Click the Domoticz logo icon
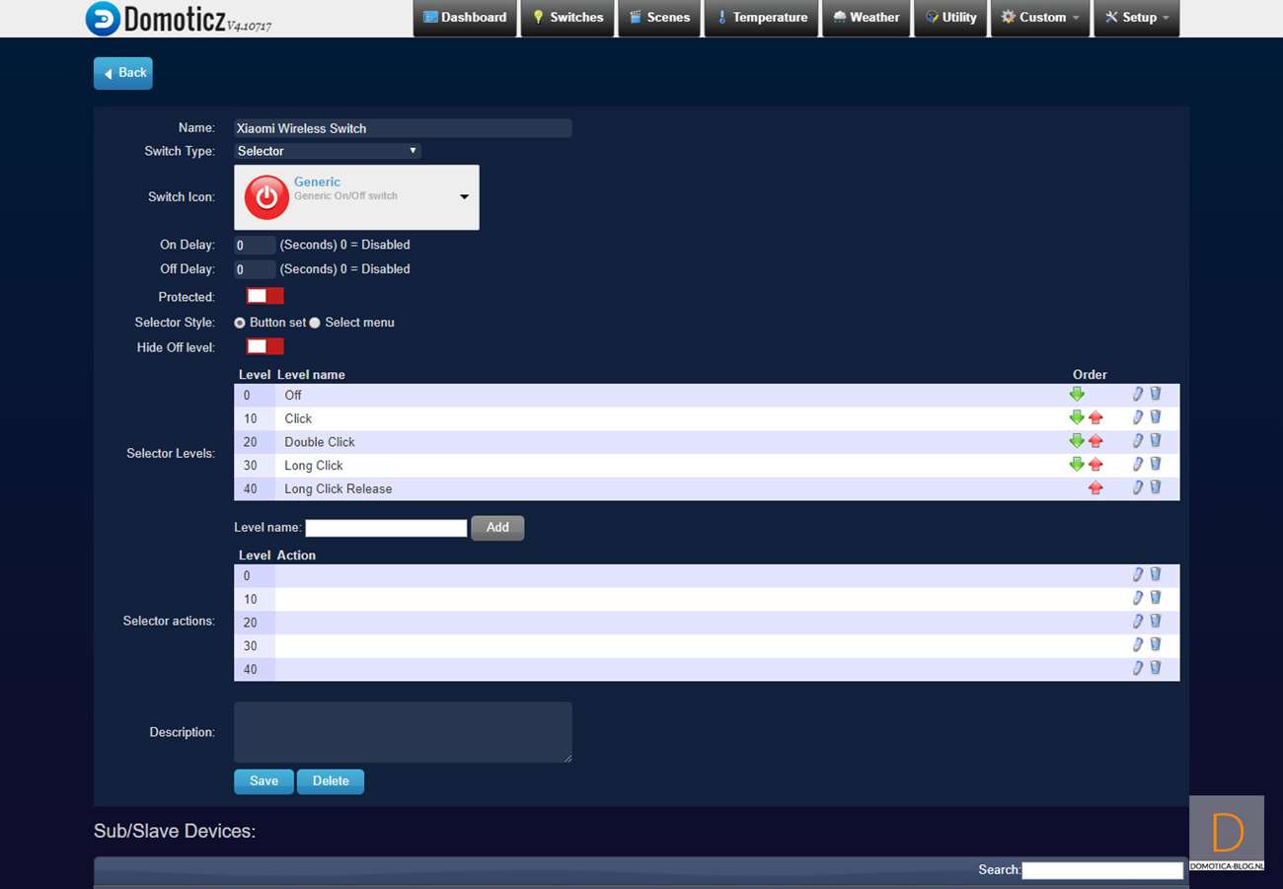The width and height of the screenshot is (1283, 889). pos(103,19)
